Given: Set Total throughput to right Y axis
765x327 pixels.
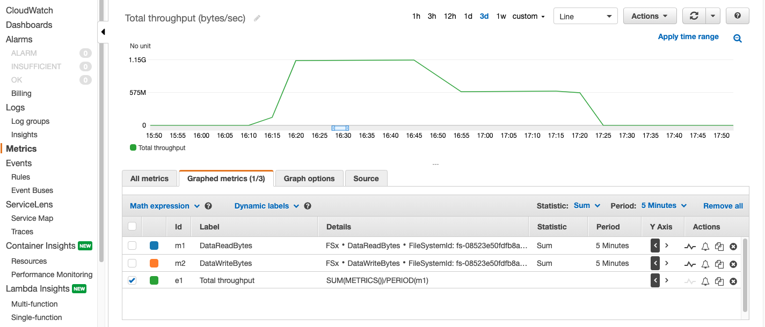Looking at the screenshot, I should tap(667, 280).
